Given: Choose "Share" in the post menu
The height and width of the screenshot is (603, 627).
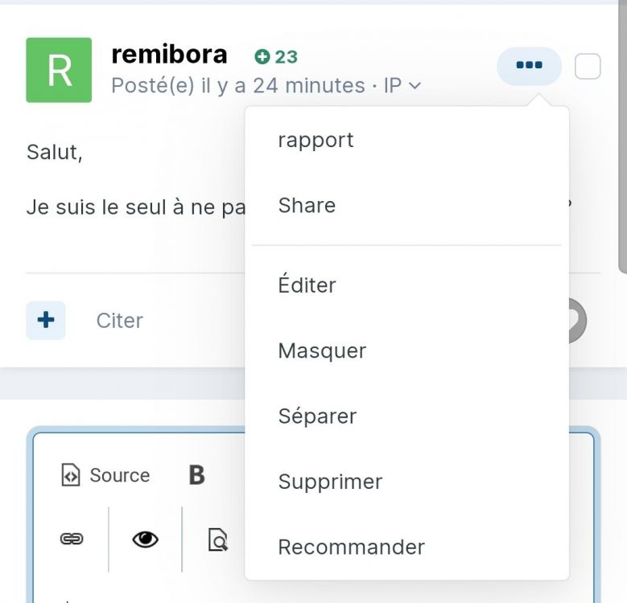Looking at the screenshot, I should point(307,205).
